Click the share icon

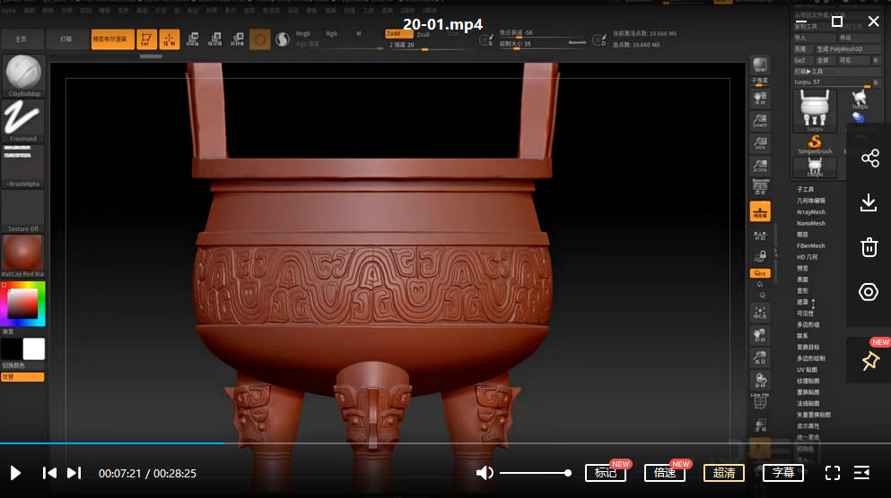click(869, 159)
